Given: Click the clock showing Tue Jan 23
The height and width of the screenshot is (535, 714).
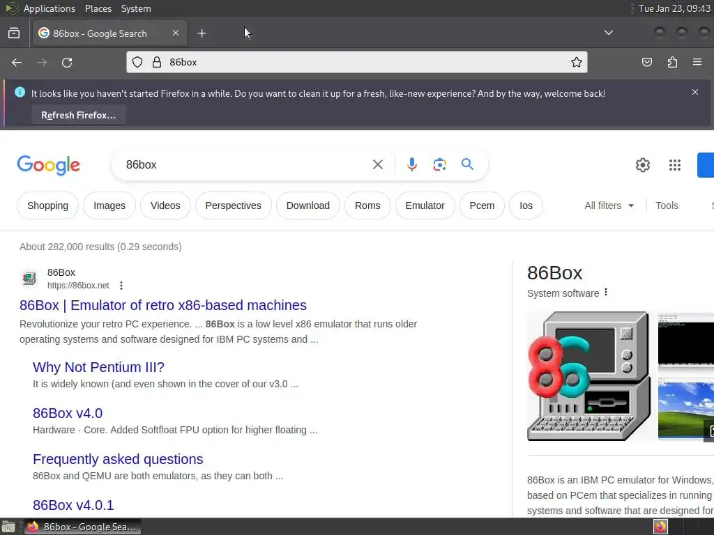Looking at the screenshot, I should (674, 8).
